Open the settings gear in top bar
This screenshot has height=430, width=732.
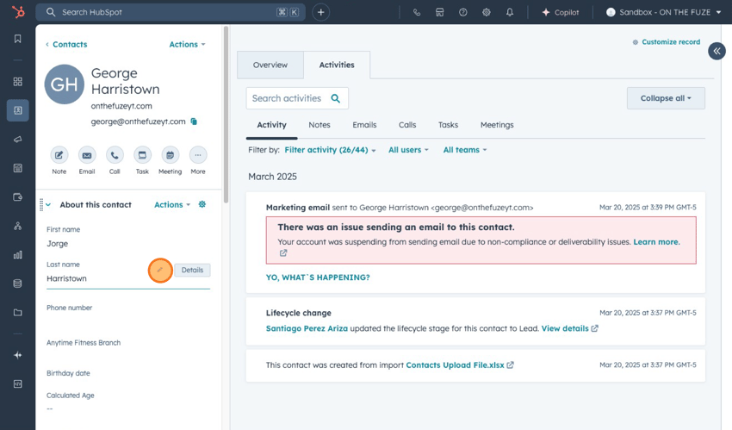[487, 13]
